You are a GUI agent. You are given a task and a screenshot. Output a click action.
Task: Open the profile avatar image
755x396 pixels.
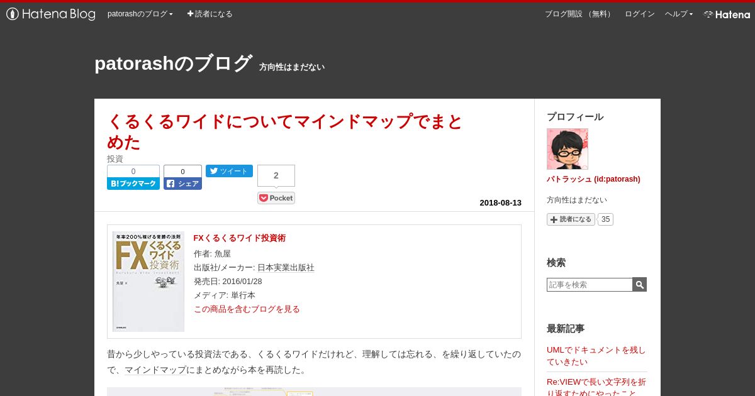coord(568,149)
